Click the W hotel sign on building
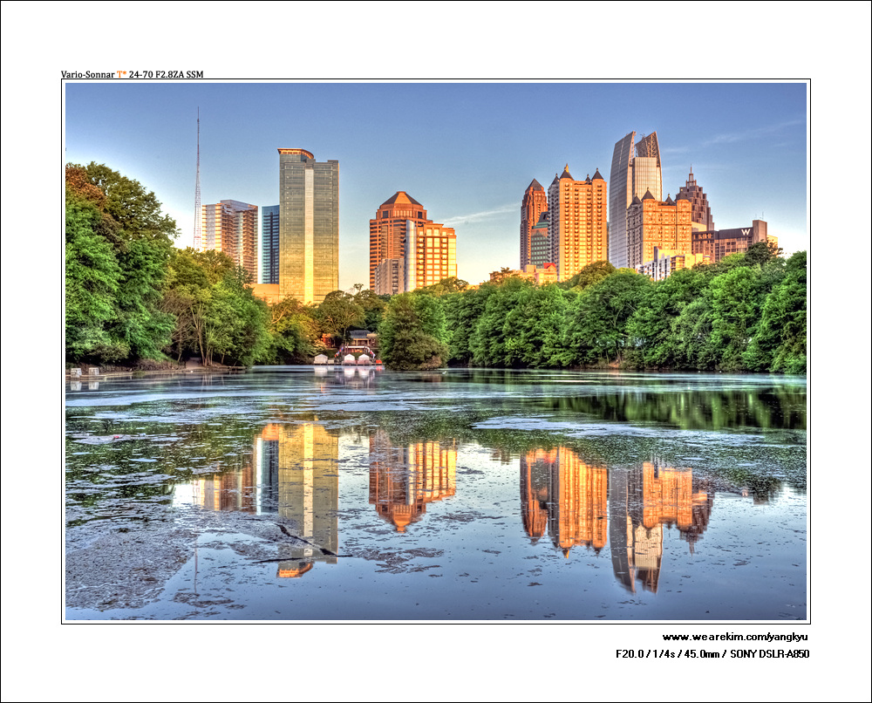 click(x=746, y=232)
